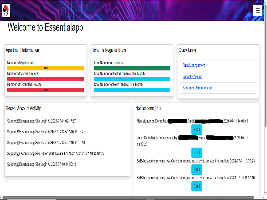The width and height of the screenshot is (267, 200).
Task: Select 'Login At 2025-07-11 09:17:57' activity
Action: (41, 121)
